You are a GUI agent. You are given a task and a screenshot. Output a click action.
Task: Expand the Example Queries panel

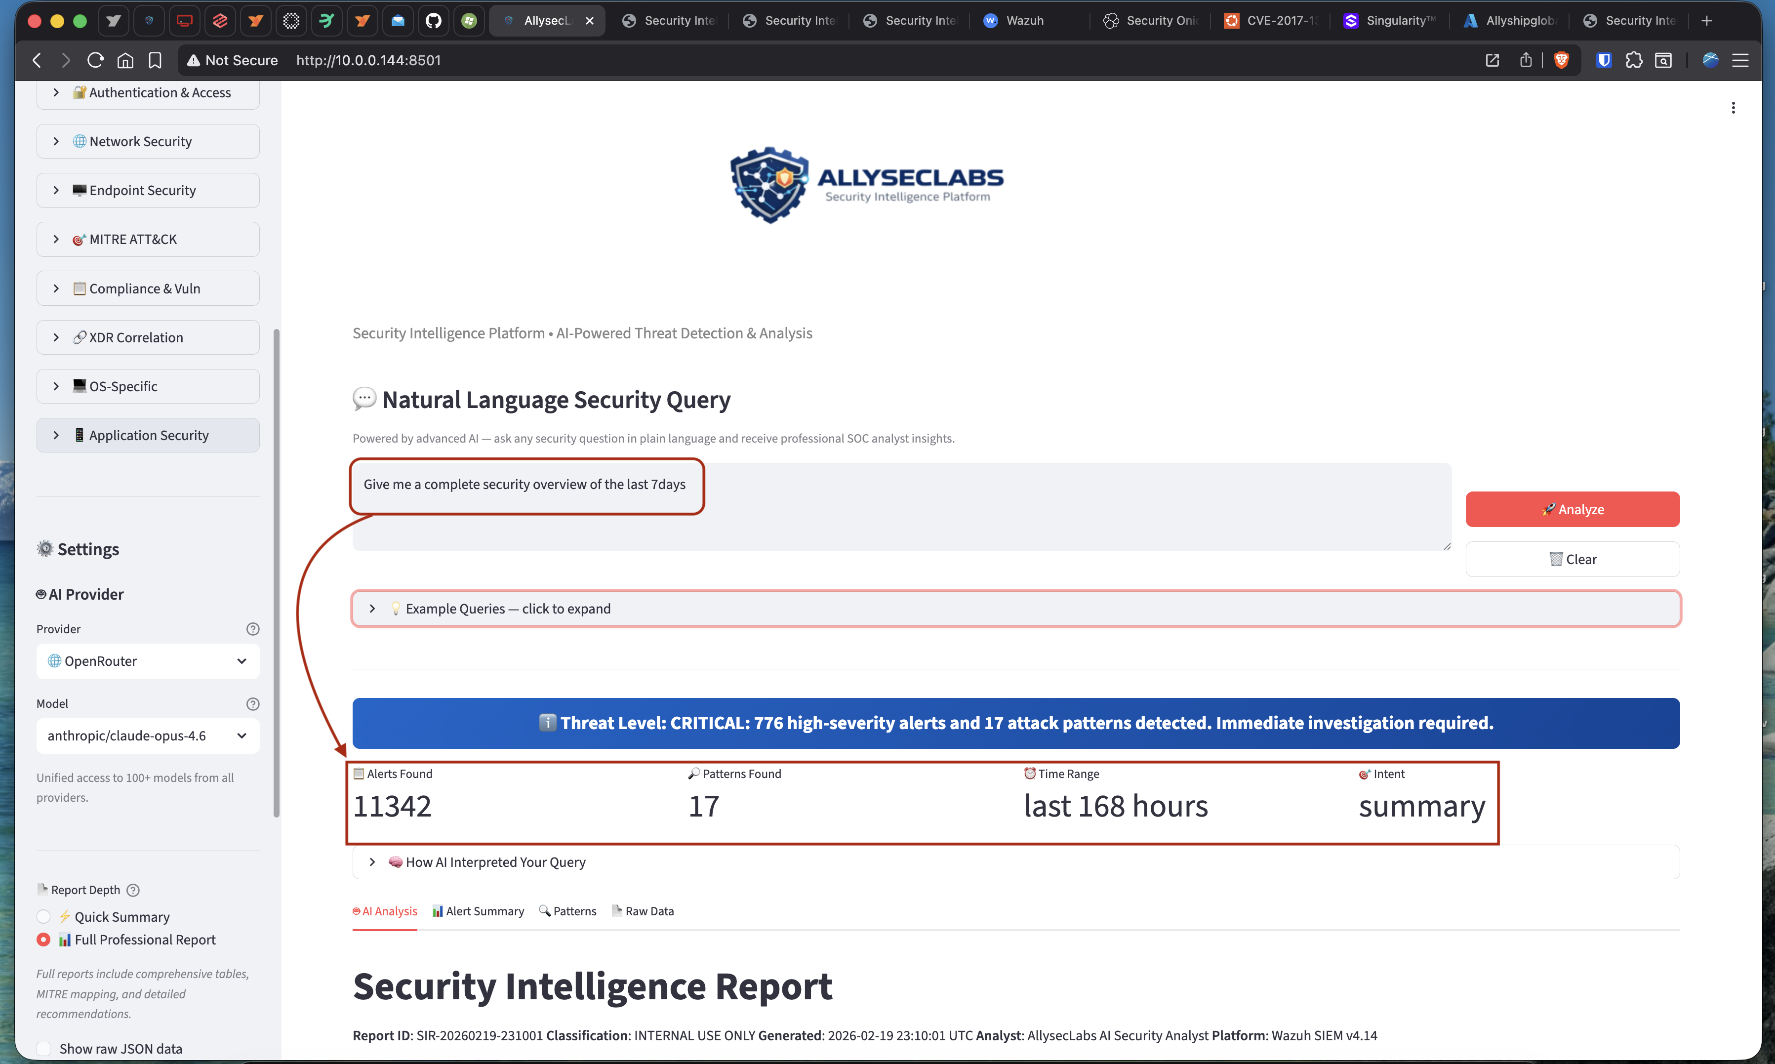click(x=1016, y=609)
